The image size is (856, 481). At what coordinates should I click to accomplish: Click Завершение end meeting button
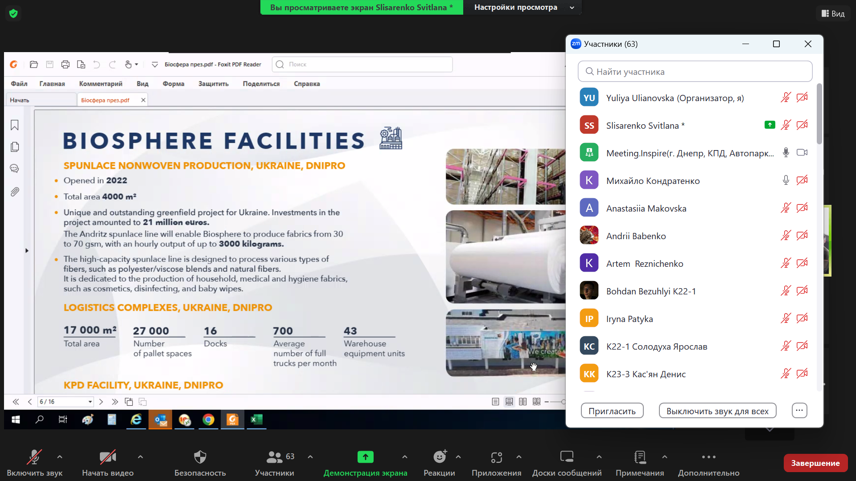click(815, 463)
